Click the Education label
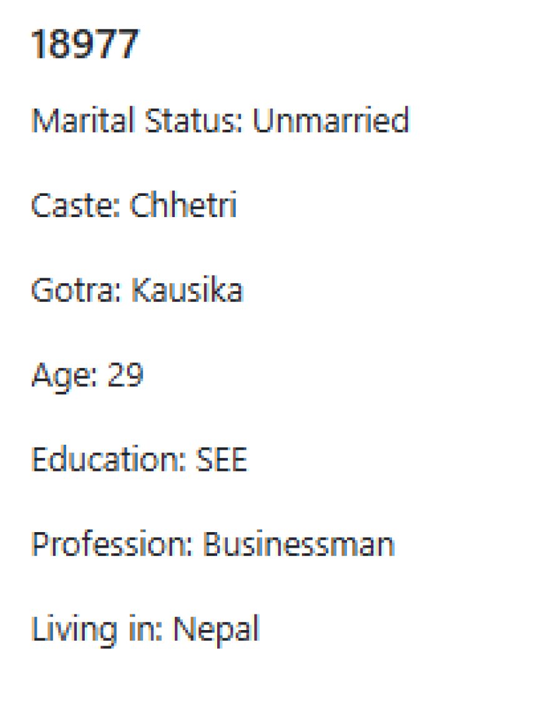The width and height of the screenshot is (543, 728). coord(109,459)
